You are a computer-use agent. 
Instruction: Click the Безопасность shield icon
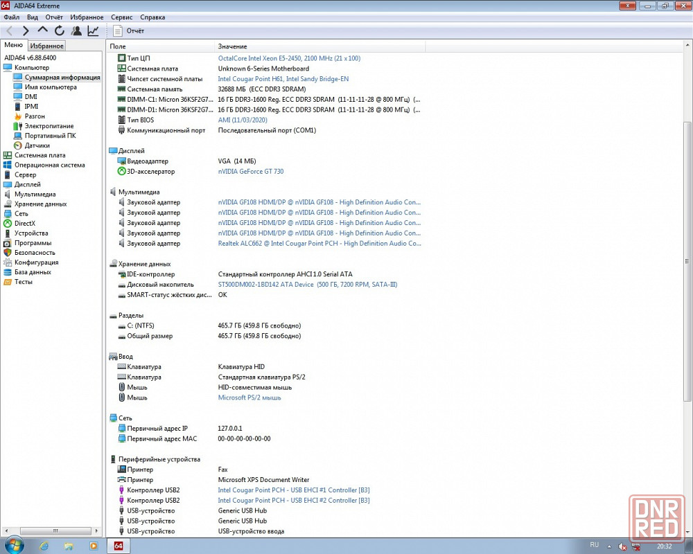coord(8,253)
